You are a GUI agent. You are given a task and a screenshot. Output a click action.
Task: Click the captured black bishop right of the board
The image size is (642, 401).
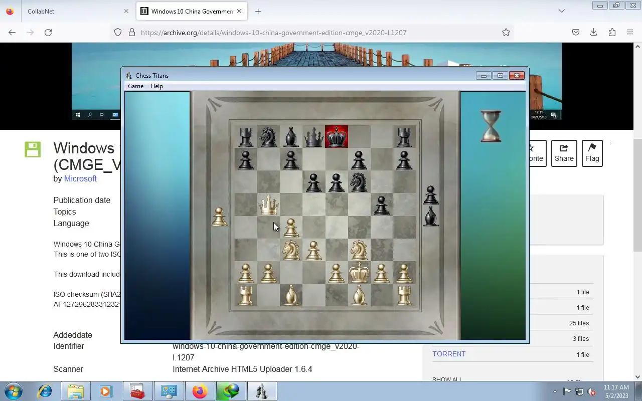(431, 216)
